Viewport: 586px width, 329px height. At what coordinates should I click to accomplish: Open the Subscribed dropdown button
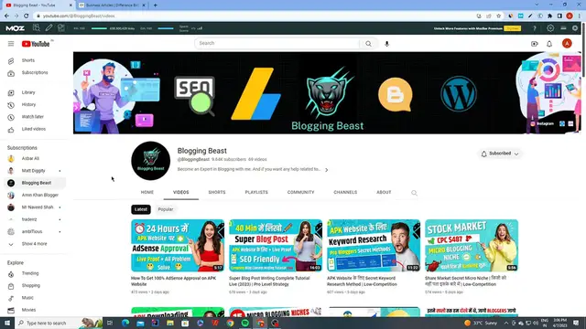[x=500, y=154]
